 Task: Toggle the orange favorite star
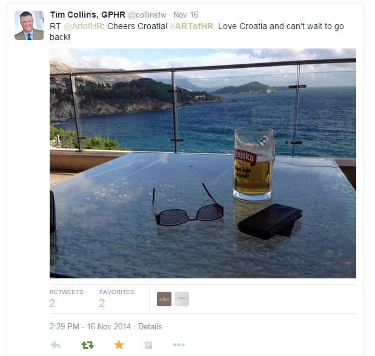pos(119,344)
